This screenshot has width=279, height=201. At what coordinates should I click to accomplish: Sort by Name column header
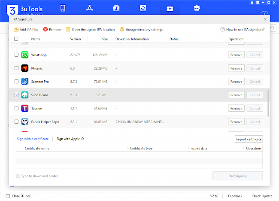pos(36,39)
